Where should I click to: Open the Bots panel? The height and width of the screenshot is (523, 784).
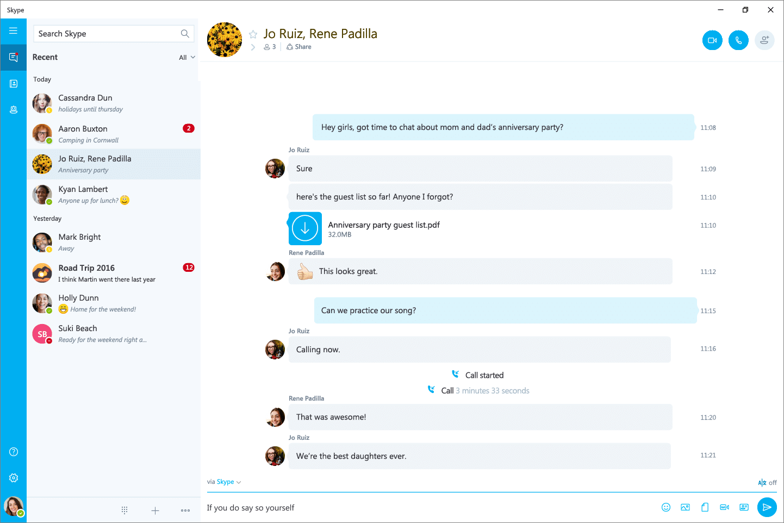14,109
